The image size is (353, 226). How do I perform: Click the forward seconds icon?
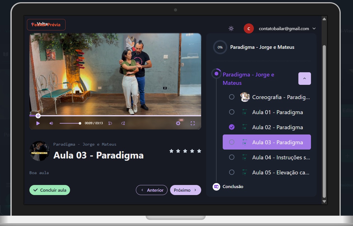[123, 123]
